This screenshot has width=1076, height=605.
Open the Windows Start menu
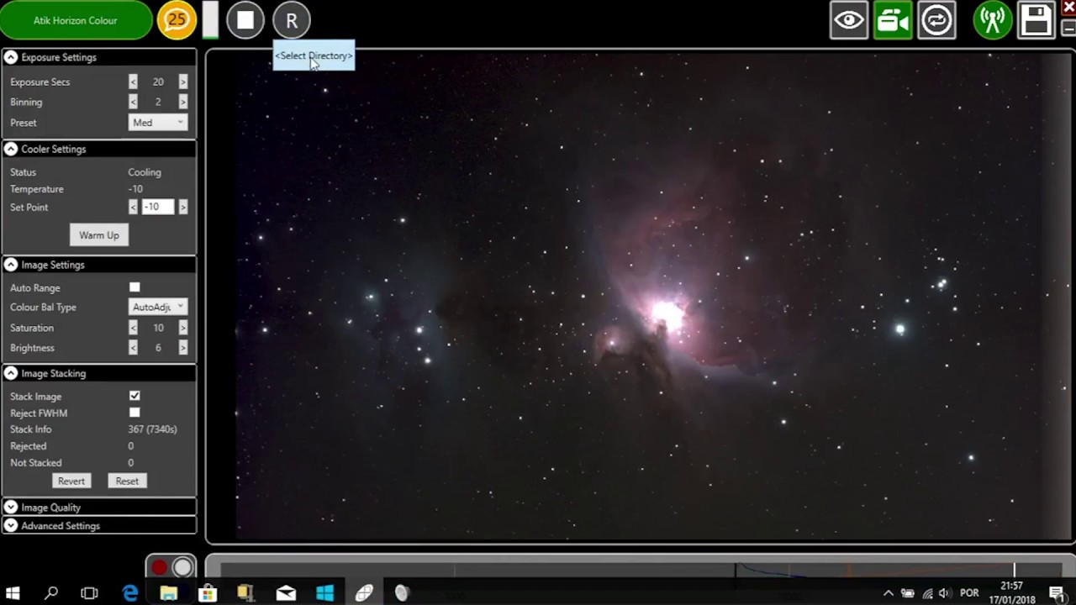pos(13,593)
